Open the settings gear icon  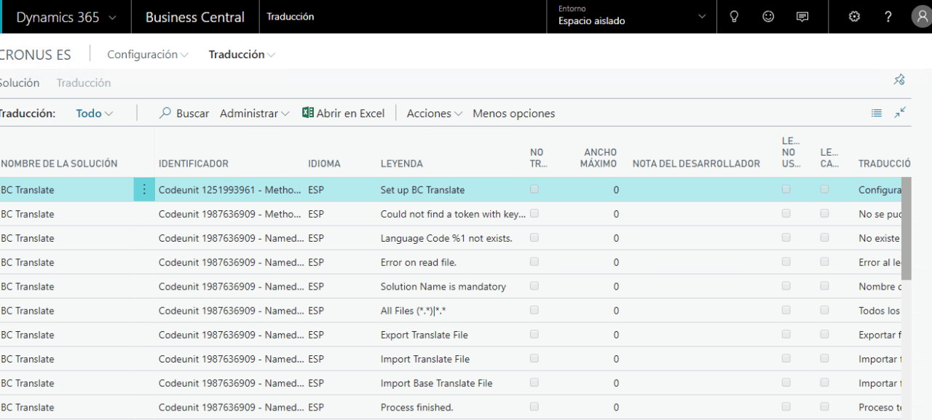(855, 17)
